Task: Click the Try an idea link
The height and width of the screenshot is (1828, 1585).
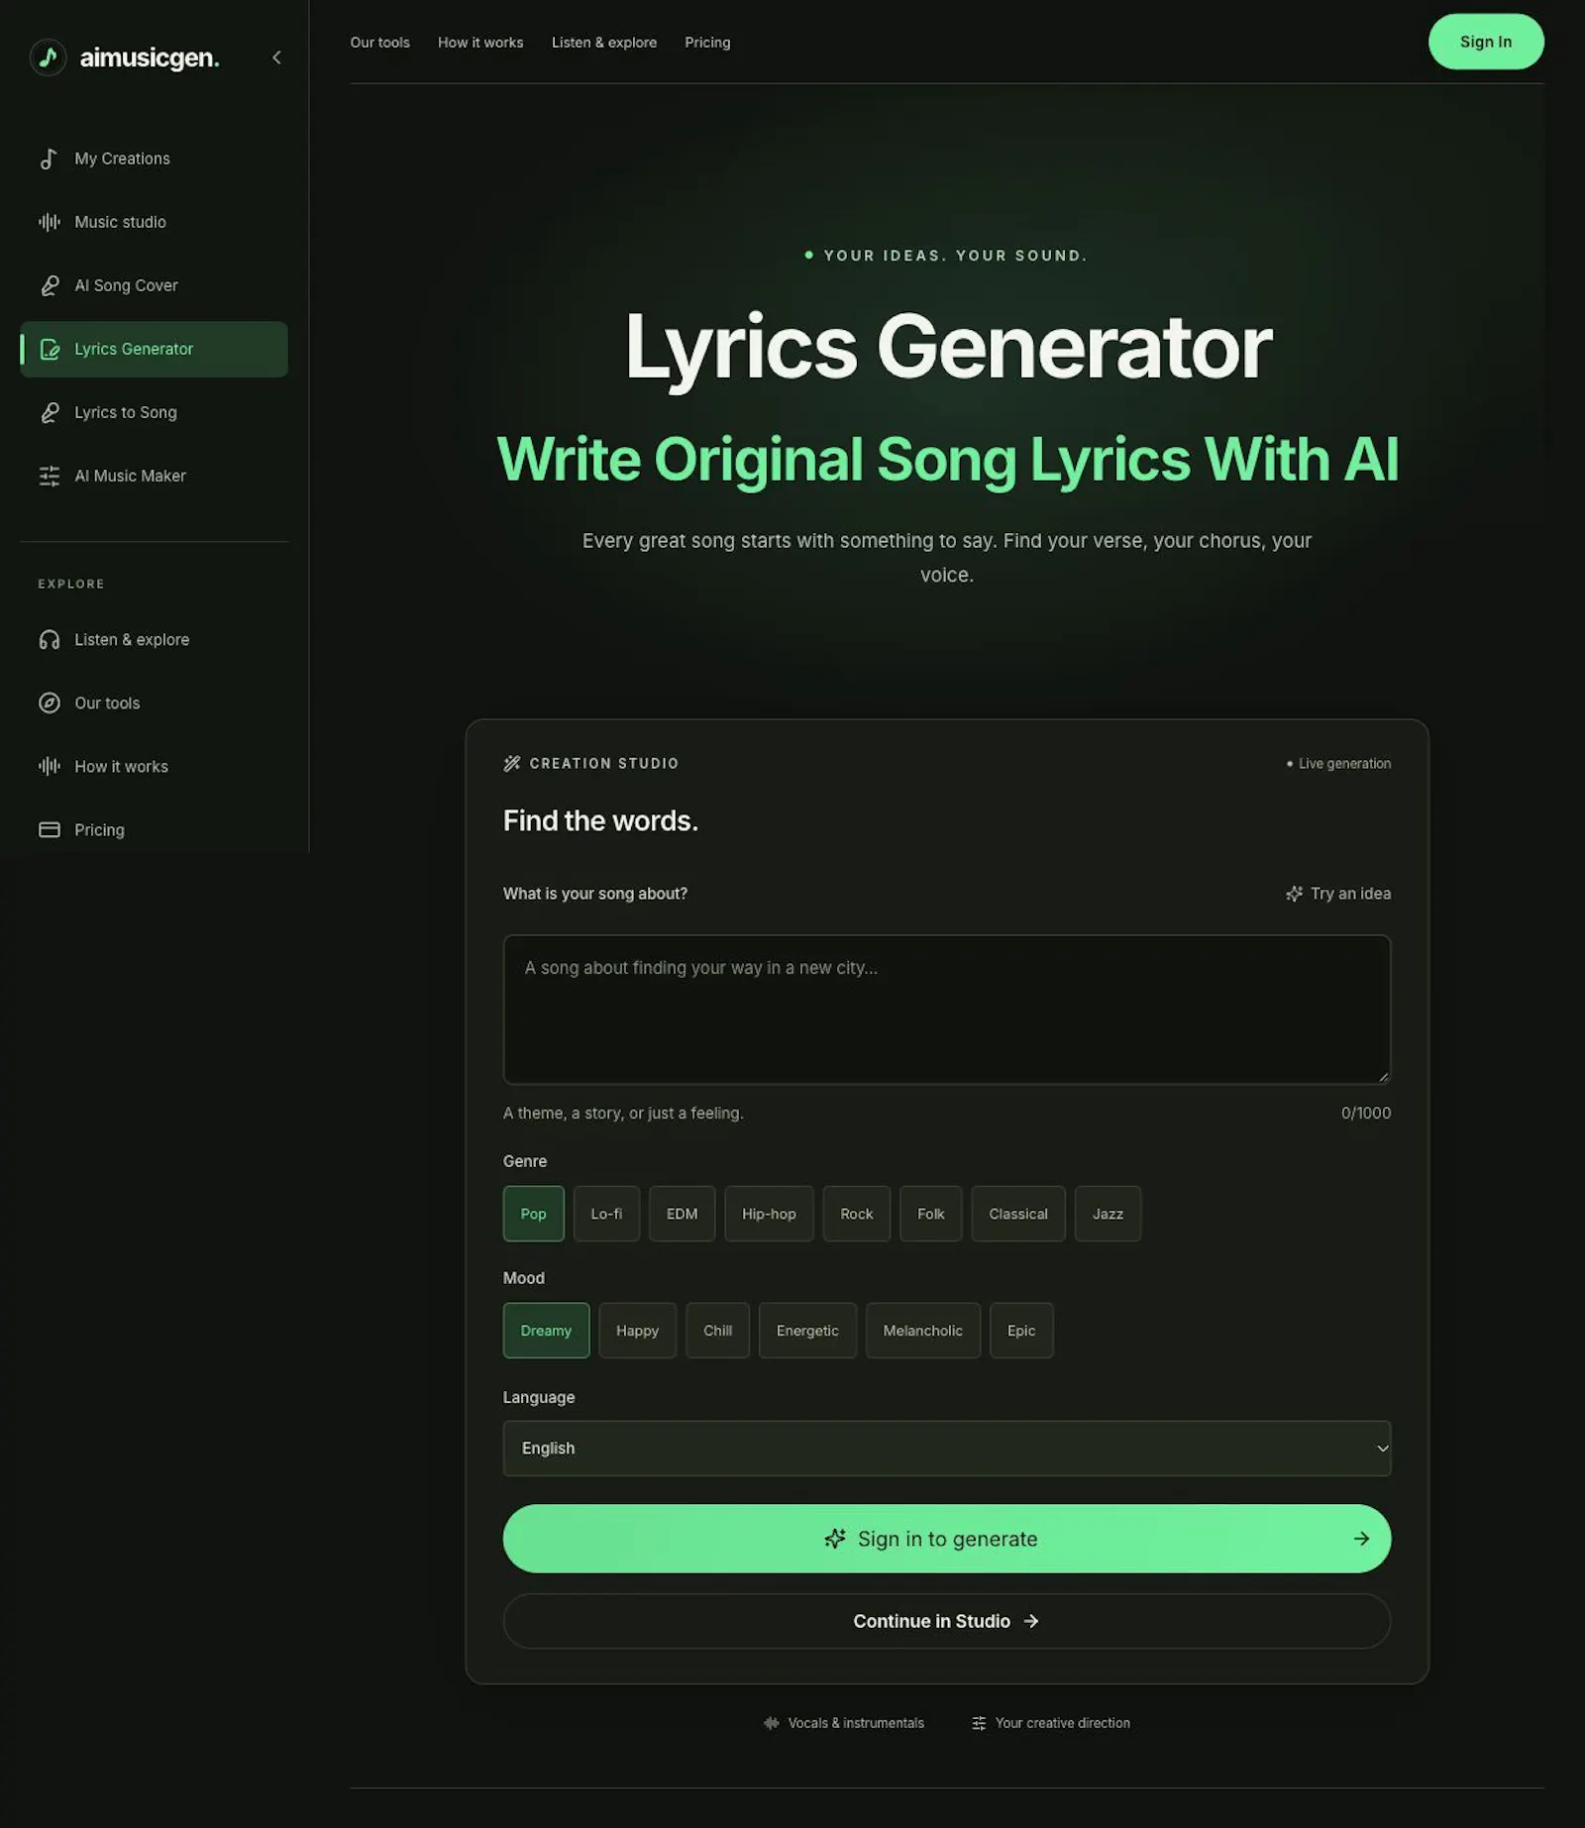Action: (1337, 894)
